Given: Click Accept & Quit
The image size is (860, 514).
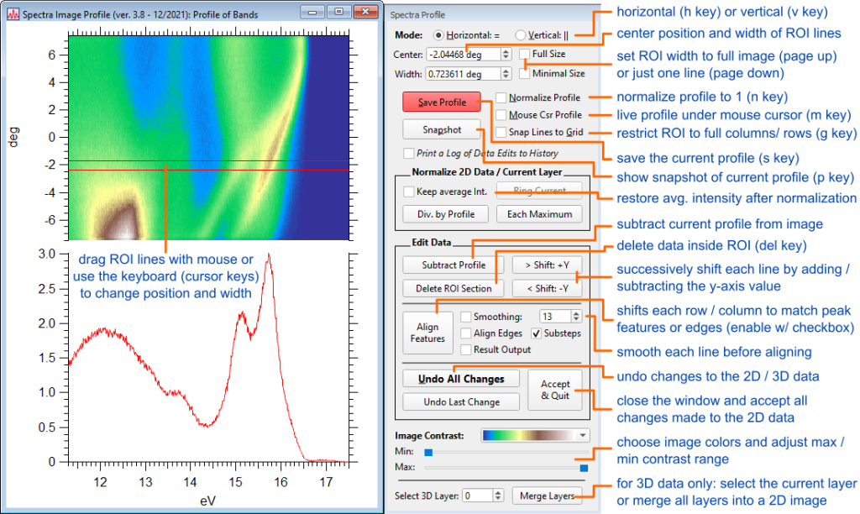Looking at the screenshot, I should click(554, 390).
